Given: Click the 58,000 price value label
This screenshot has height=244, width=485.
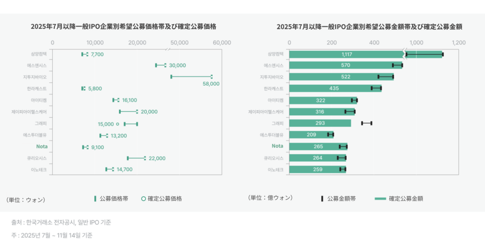Looking at the screenshot, I should pos(211,84).
